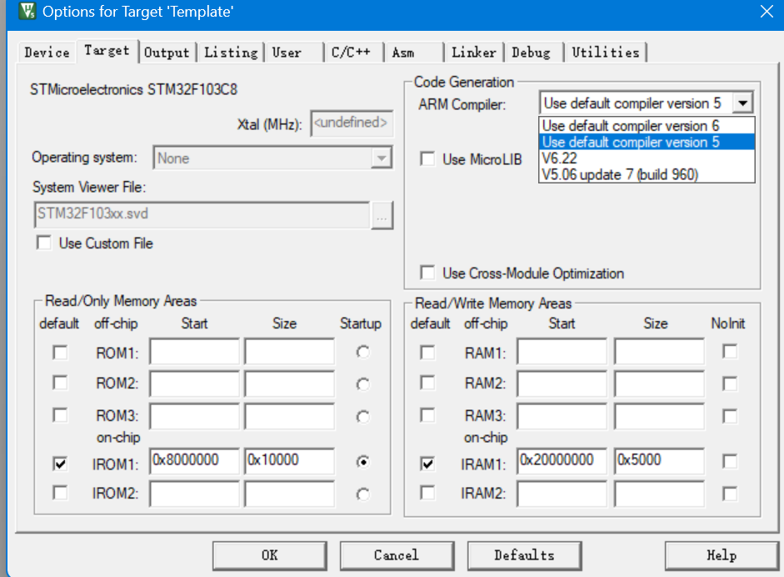Enable Use MicroLIB checkbox

(427, 159)
